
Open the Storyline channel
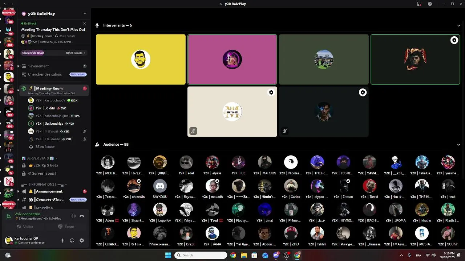[x=54, y=208]
